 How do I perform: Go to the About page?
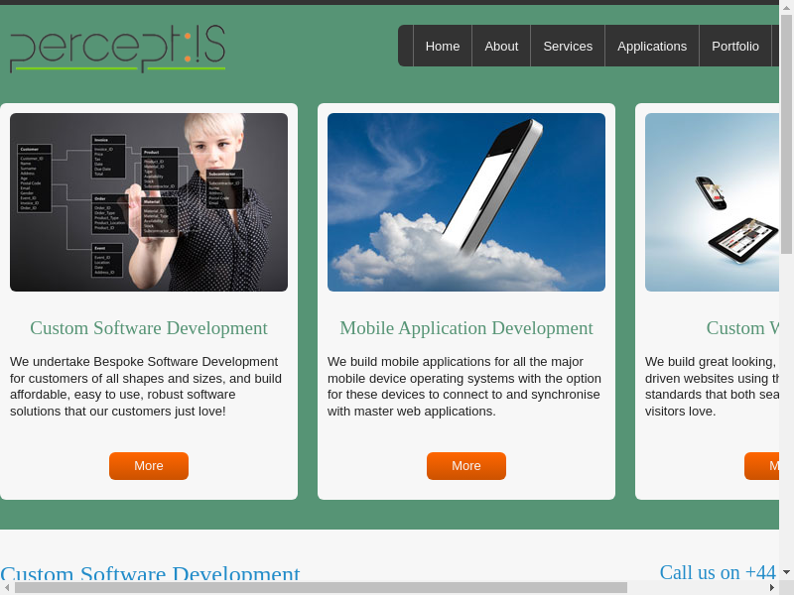tap(501, 46)
